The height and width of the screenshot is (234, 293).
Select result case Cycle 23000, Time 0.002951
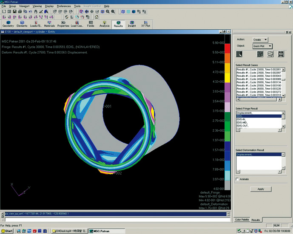pos(259,69)
